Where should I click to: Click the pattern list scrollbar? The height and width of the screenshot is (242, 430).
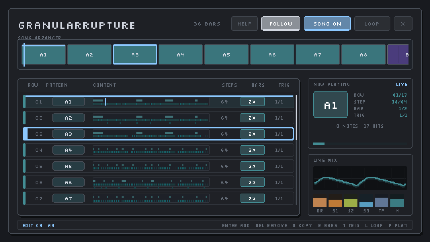click(x=296, y=150)
